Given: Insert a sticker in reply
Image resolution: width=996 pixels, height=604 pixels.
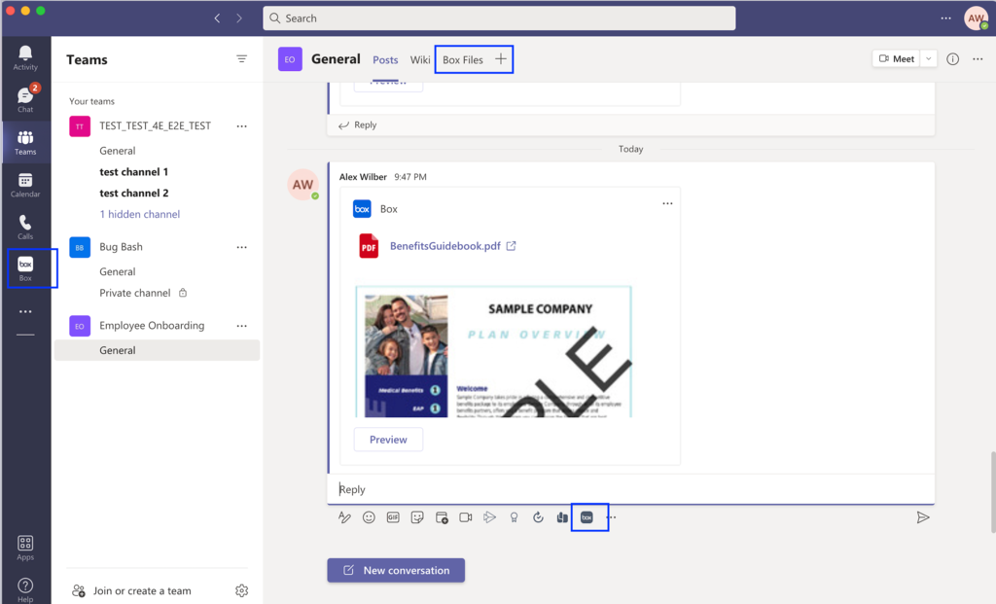Looking at the screenshot, I should coord(416,517).
